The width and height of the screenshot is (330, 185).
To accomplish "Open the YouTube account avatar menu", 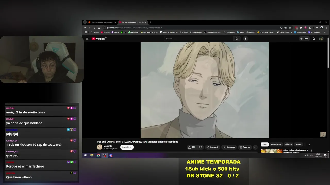I will coord(321,39).
